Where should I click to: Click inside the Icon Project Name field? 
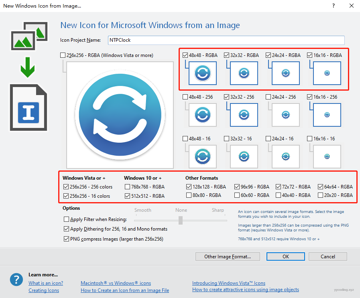pyautogui.click(x=226, y=40)
